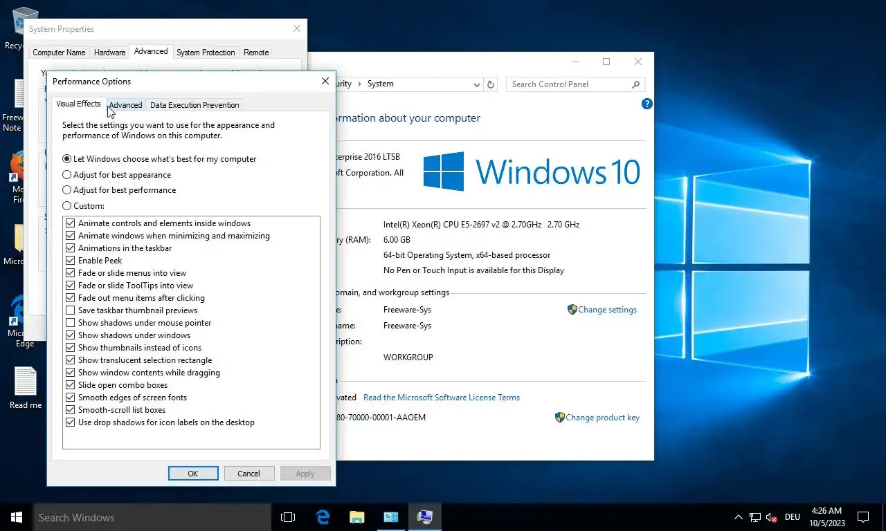Open Computer Name tab in System Properties
This screenshot has width=886, height=531.
point(59,53)
